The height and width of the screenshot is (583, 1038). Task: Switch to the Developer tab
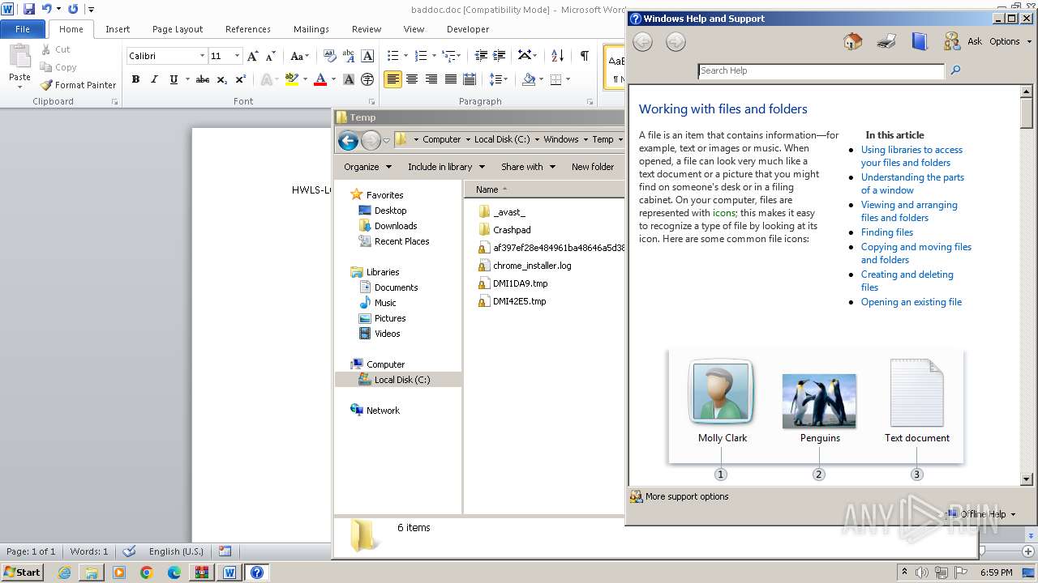pos(468,29)
